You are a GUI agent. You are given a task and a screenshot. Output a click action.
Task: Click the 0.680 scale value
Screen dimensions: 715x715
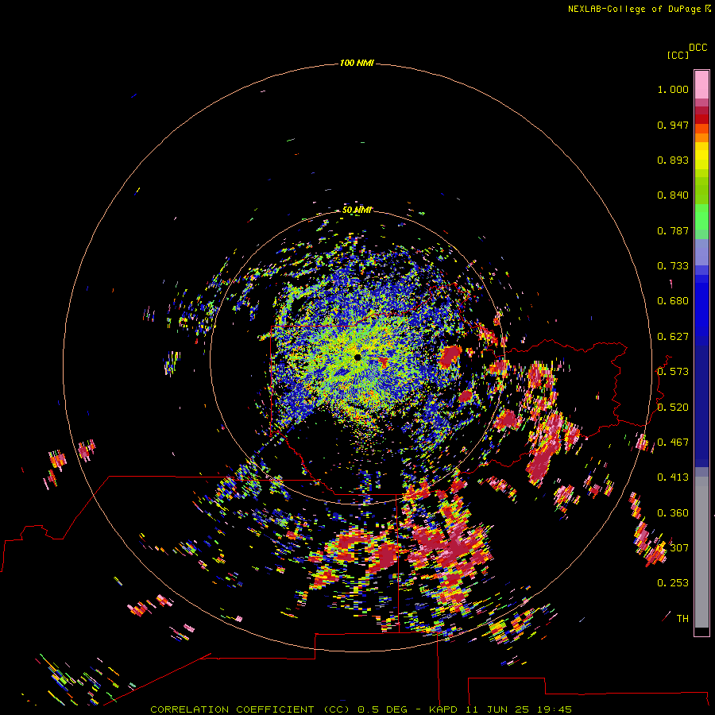click(x=673, y=301)
